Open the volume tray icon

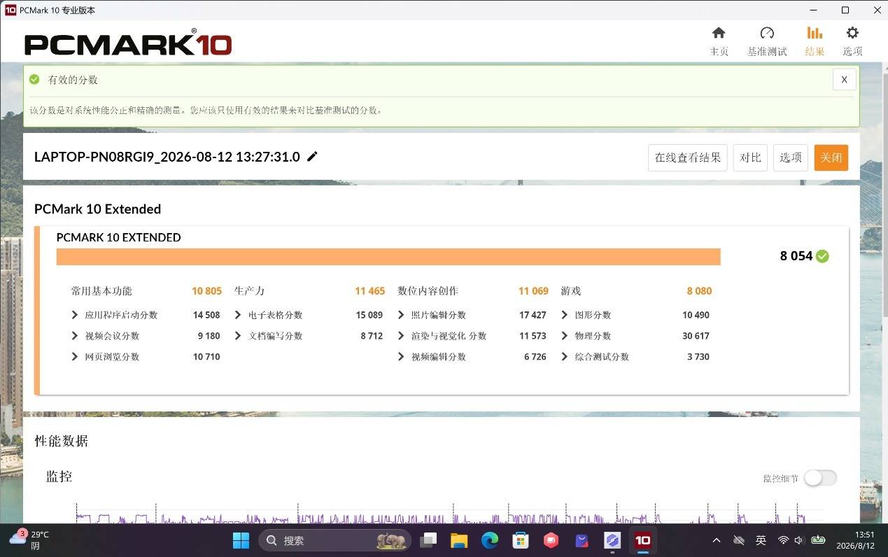(x=799, y=540)
